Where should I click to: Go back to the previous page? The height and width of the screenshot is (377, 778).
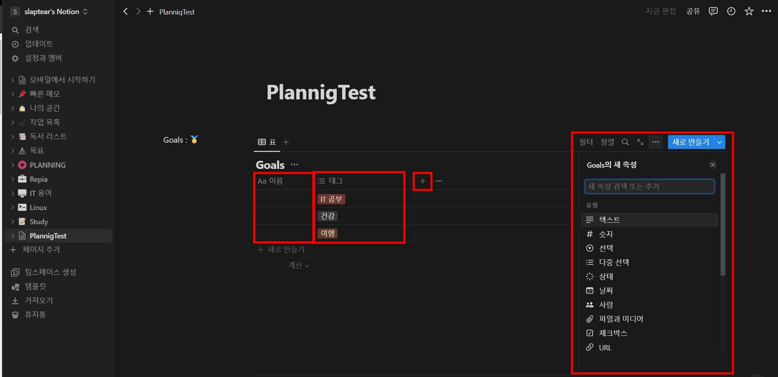[x=125, y=11]
